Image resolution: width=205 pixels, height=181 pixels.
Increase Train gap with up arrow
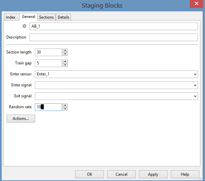coord(65,61)
